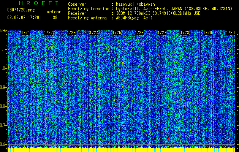Screen dimensions: 239x152
Task: Click the 1723 time marker
Action: tap(71, 33)
